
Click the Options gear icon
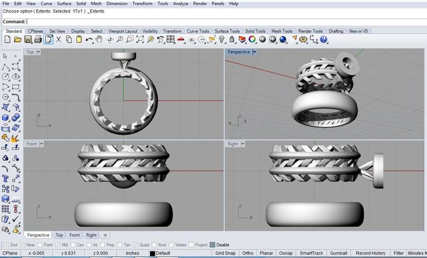pos(303,40)
